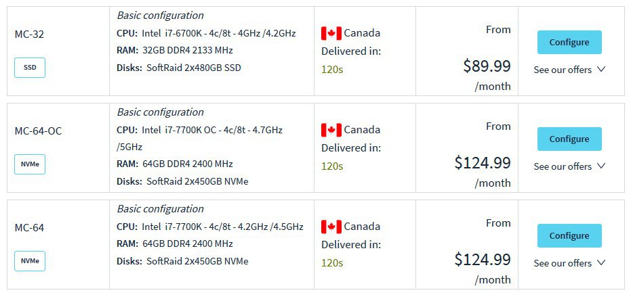The width and height of the screenshot is (631, 301).
Task: Click the NVMe badge under MC-64-OC
Action: pos(30,164)
